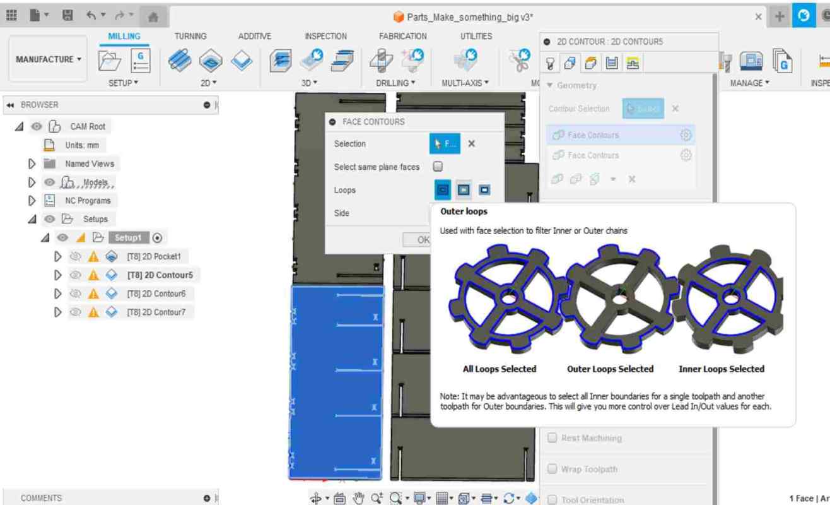Image resolution: width=830 pixels, height=505 pixels.
Task: Open the SETUP dropdown menu
Action: pos(124,83)
